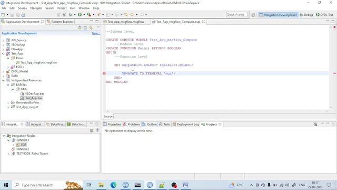
Task: Open the Data Source Explorer tab
Action: pyautogui.click(x=76, y=125)
